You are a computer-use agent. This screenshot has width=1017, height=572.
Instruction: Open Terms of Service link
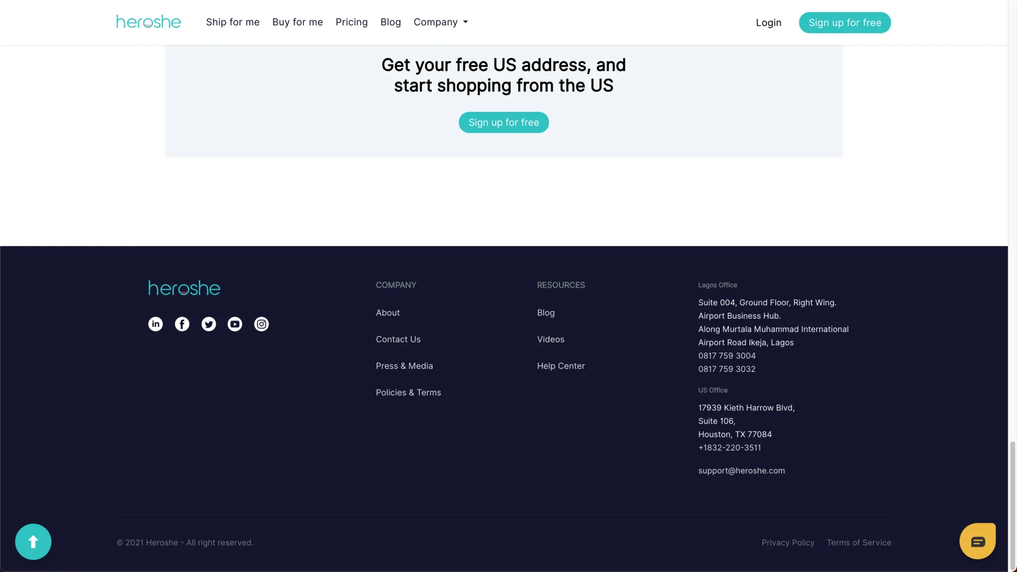click(x=859, y=542)
